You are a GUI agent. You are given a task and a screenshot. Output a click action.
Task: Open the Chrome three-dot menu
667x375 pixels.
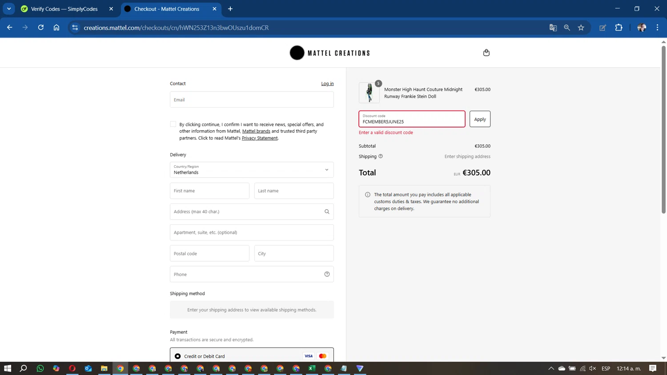click(657, 28)
